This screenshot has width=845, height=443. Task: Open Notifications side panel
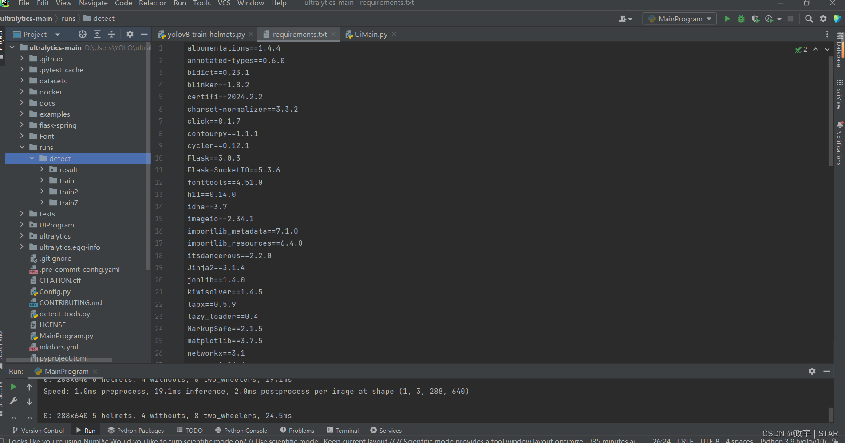[840, 143]
